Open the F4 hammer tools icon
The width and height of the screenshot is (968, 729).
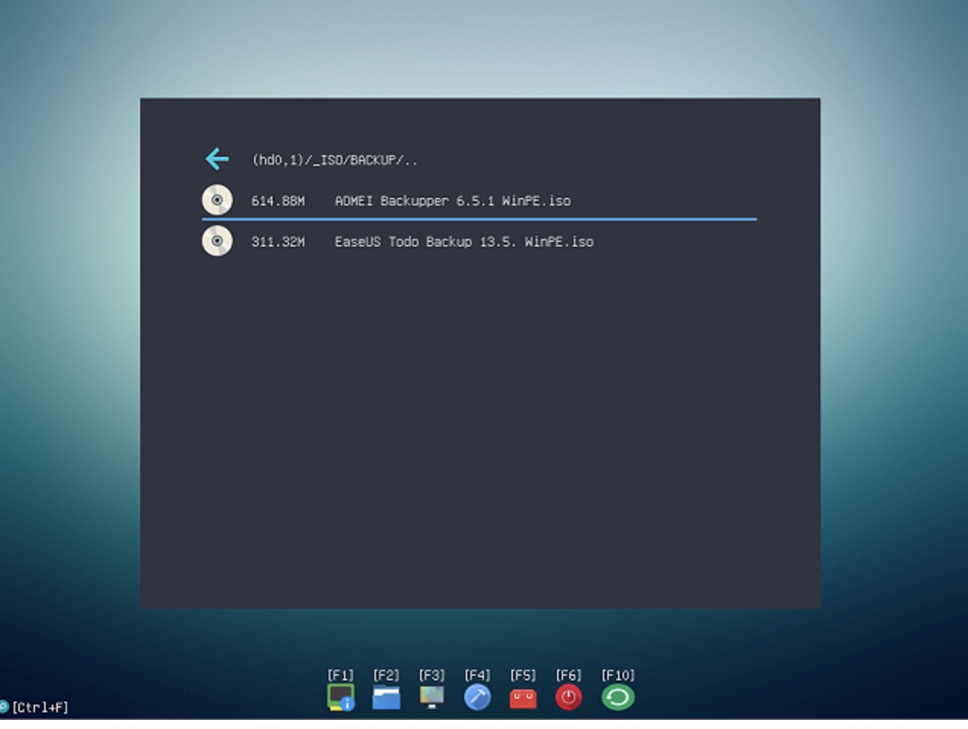477,697
